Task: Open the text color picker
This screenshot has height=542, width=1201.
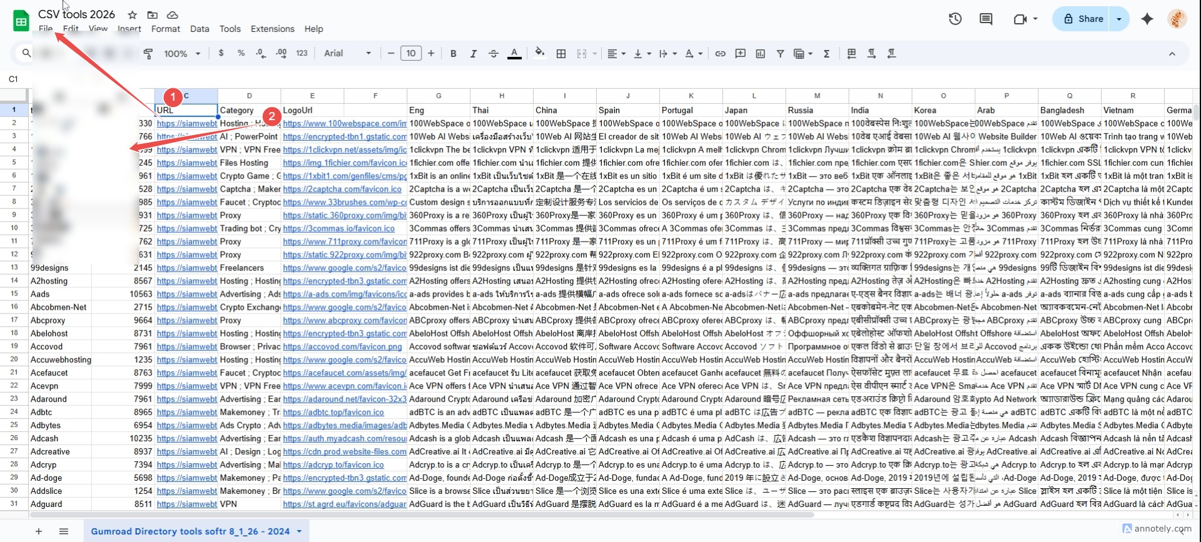Action: coord(514,53)
